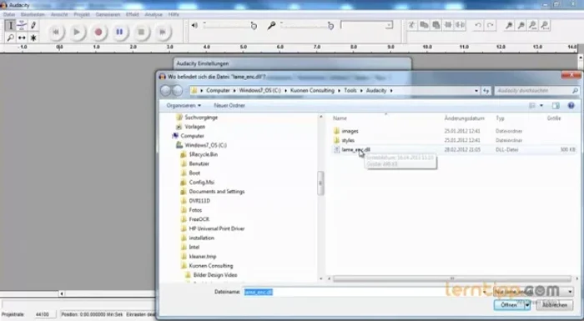Click the Trim audio icon in edit toolbar

click(449, 25)
